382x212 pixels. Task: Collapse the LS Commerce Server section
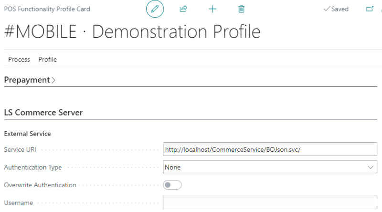point(43,112)
